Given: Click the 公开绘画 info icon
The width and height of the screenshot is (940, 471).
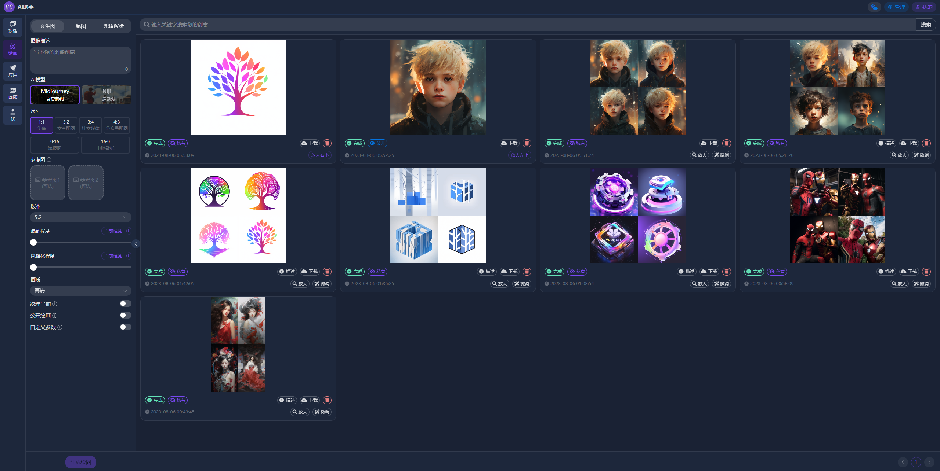Looking at the screenshot, I should (x=55, y=316).
